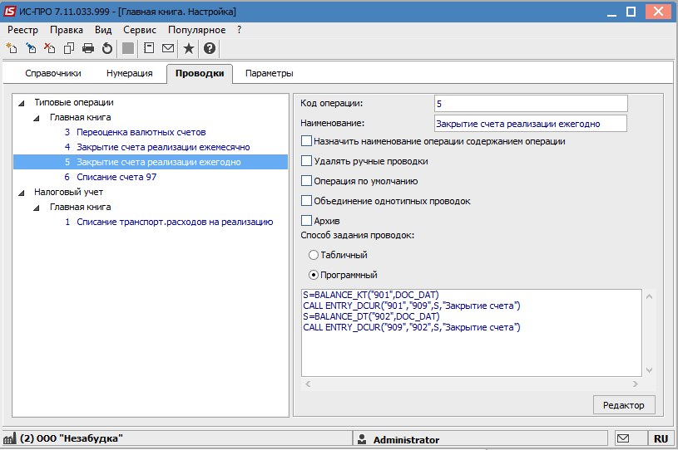Viewport: 678px width, 450px height.
Task: Click the code area scroll left arrow
Action: (308, 384)
